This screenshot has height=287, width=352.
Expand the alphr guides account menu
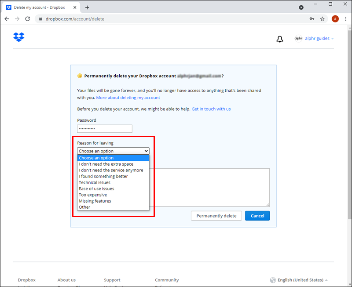314,39
